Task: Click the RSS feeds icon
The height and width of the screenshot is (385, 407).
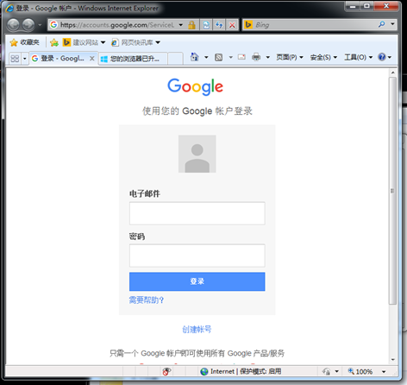Action: (x=219, y=57)
